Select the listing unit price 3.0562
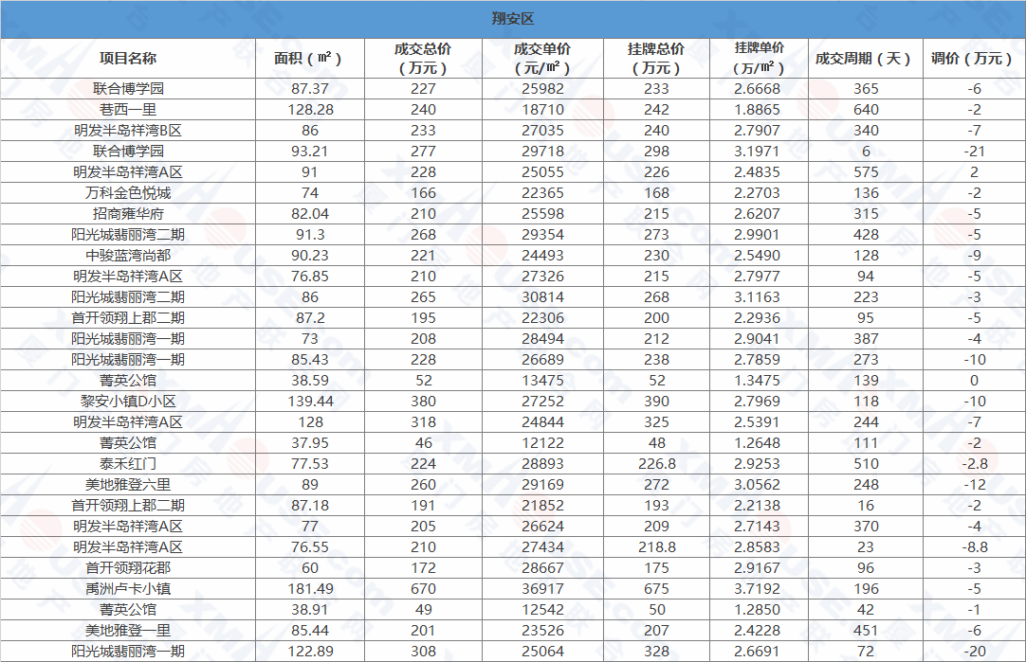The width and height of the screenshot is (1026, 662). click(x=757, y=484)
